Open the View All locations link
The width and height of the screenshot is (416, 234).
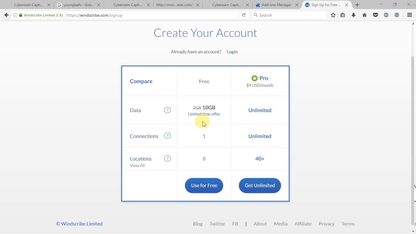coord(137,165)
